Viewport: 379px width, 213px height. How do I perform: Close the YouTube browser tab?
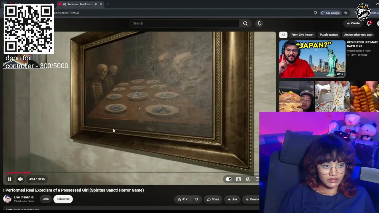[x=101, y=4]
